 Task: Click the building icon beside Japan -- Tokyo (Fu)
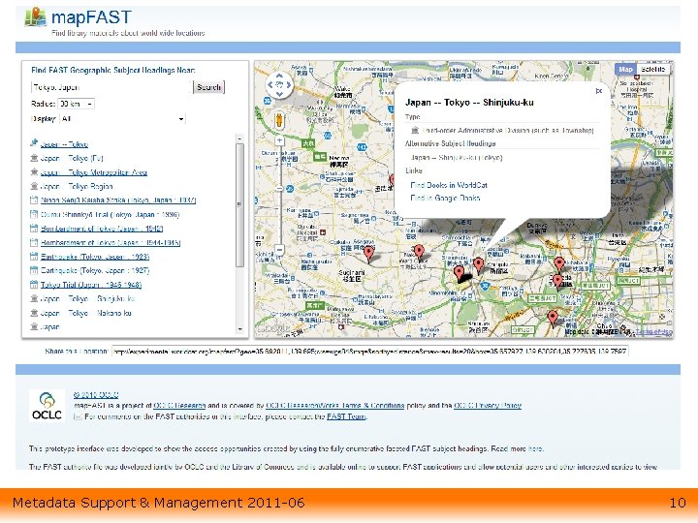[34, 158]
